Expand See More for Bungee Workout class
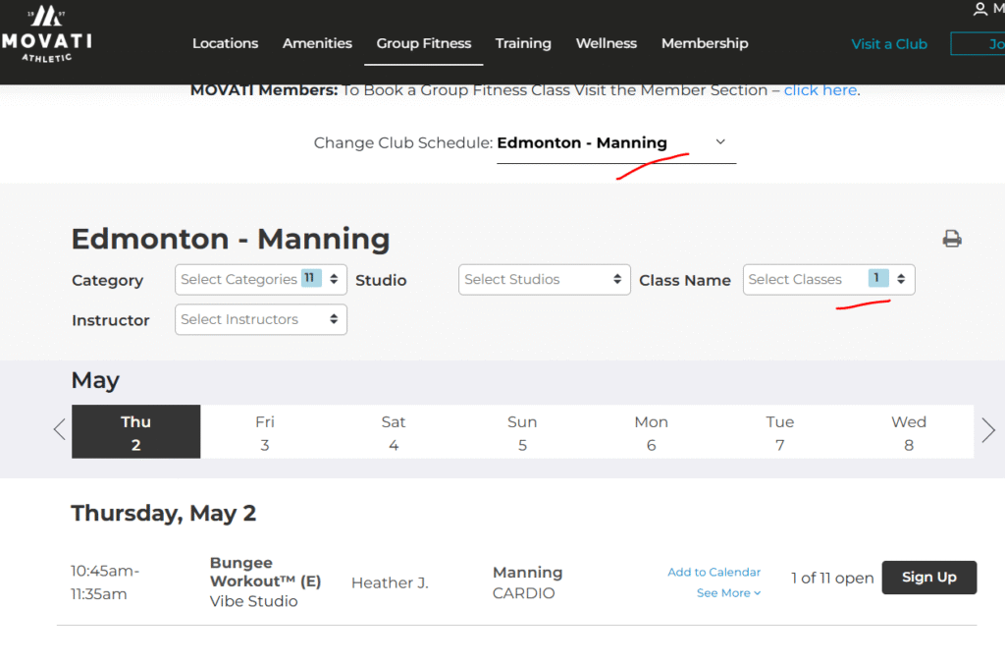 (729, 593)
